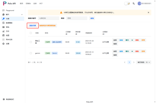Screen dimensions: 156x103
Task: Tick the select-all header checkbox
Action: click(31, 33)
